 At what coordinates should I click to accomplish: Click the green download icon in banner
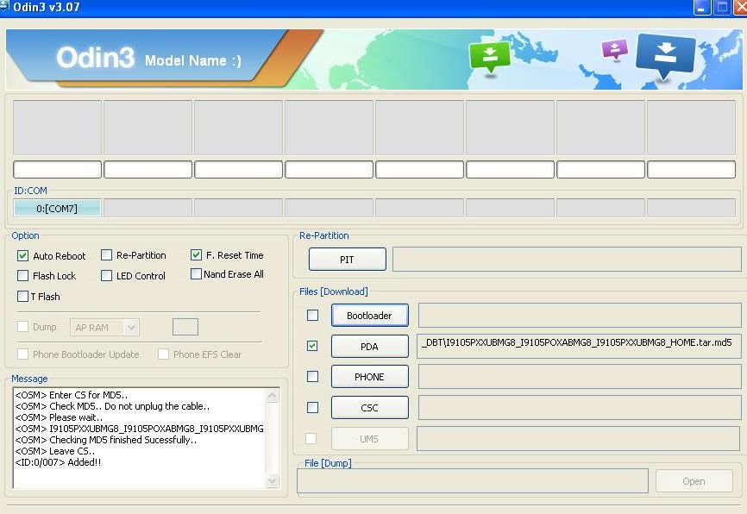click(x=490, y=57)
